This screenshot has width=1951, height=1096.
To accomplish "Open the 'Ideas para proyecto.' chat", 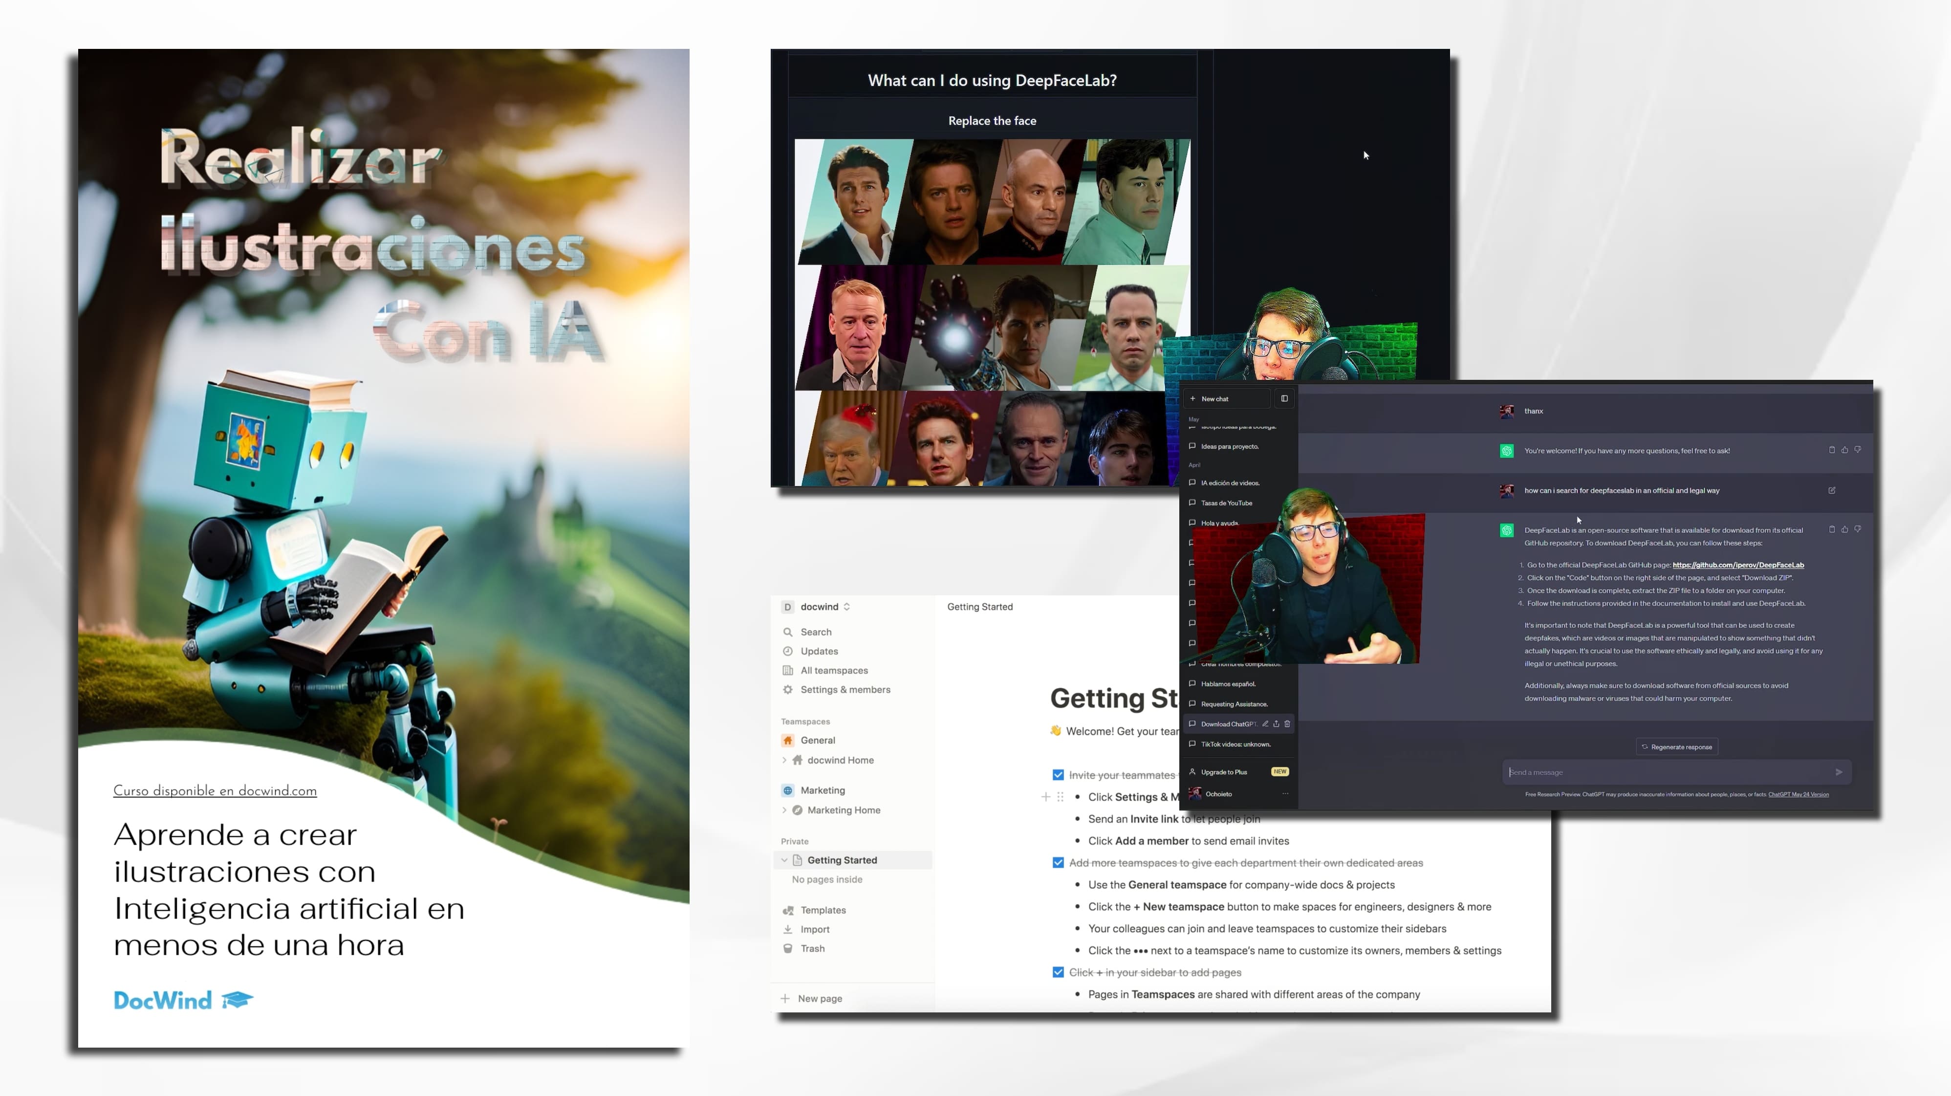I will pyautogui.click(x=1229, y=447).
